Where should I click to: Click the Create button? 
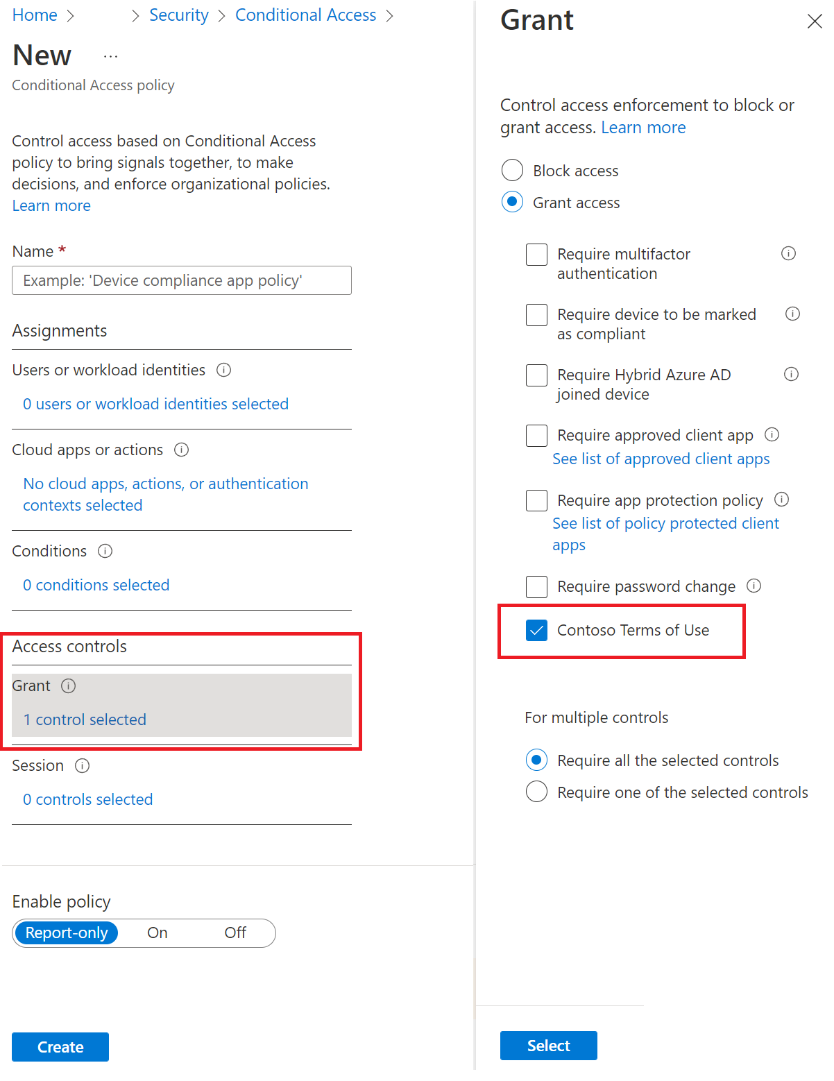tap(60, 1046)
